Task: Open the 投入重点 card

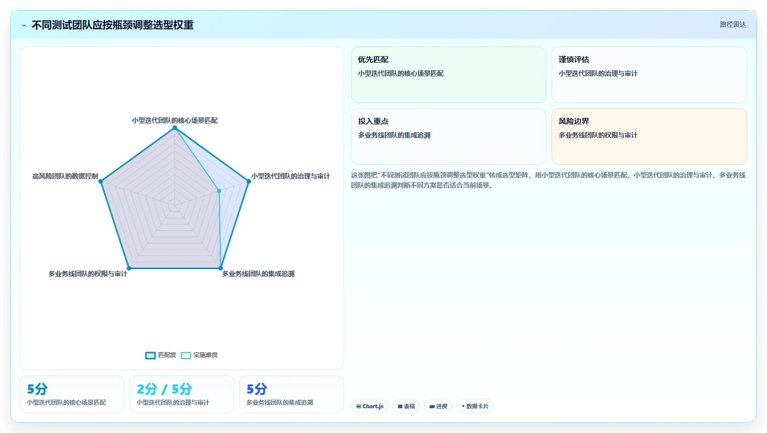Action: pos(449,137)
